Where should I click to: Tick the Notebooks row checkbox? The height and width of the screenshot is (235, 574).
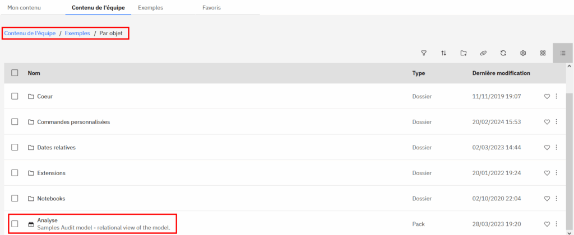(15, 199)
